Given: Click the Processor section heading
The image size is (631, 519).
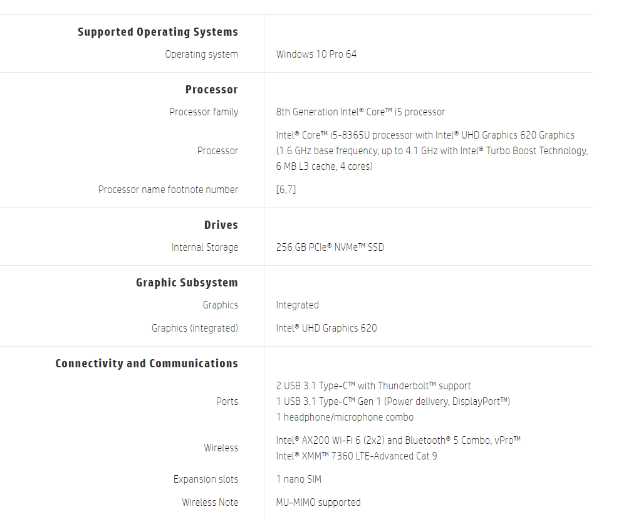Looking at the screenshot, I should [x=211, y=90].
